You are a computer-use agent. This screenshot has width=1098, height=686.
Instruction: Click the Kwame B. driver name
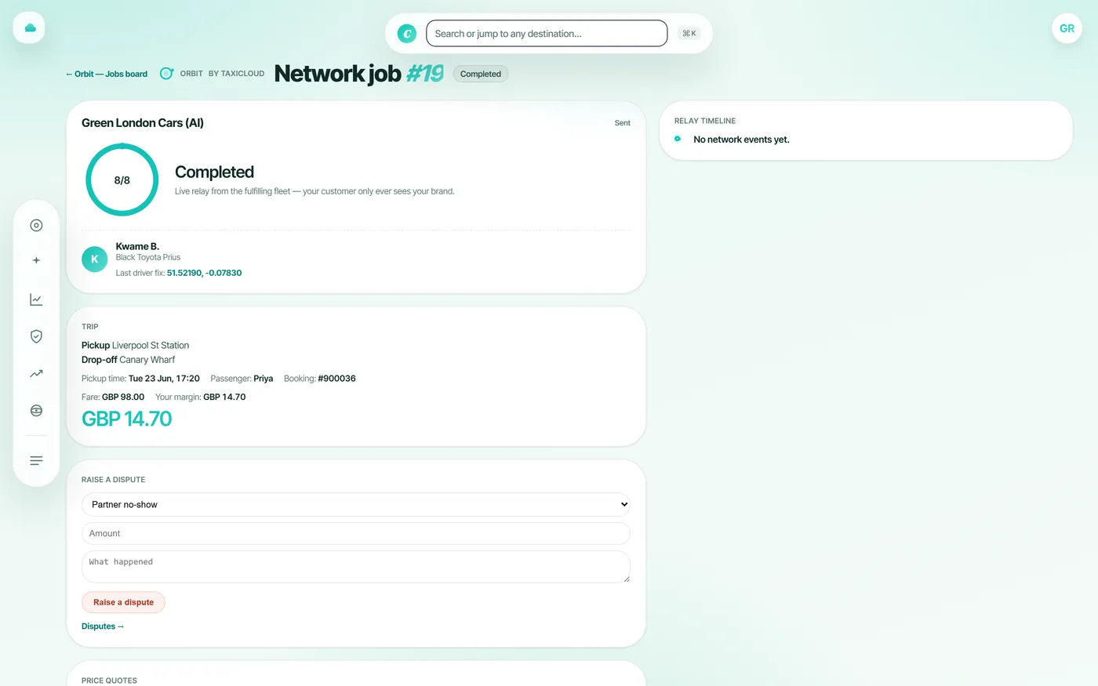click(137, 246)
